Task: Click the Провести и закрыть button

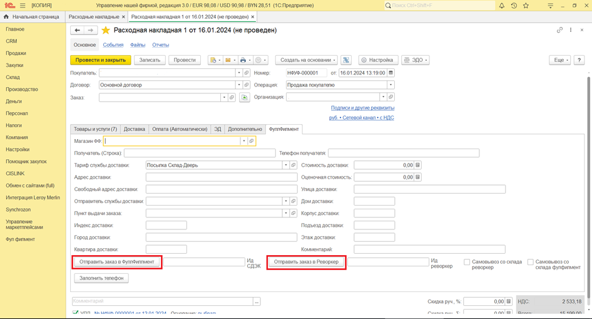Action: coord(100,60)
